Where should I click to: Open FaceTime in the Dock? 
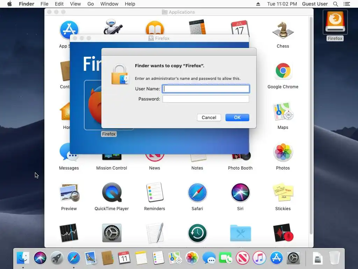coord(225,258)
